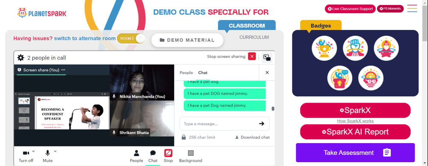Open How SparkX works link
Image resolution: width=428 pixels, height=166 pixels.
click(355, 121)
